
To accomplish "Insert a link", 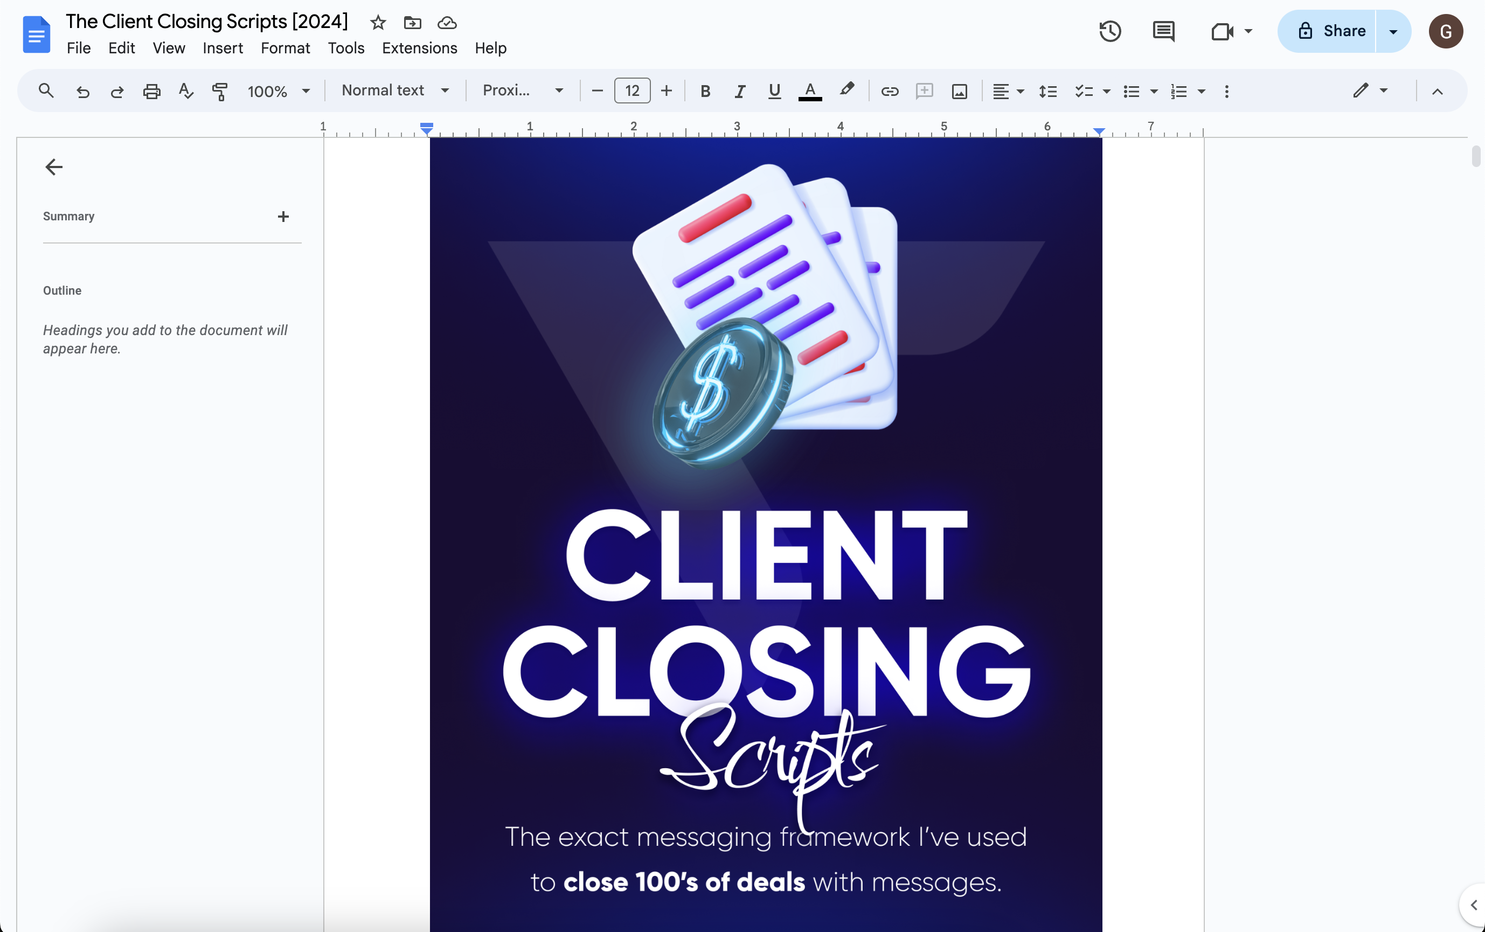I will 890,91.
